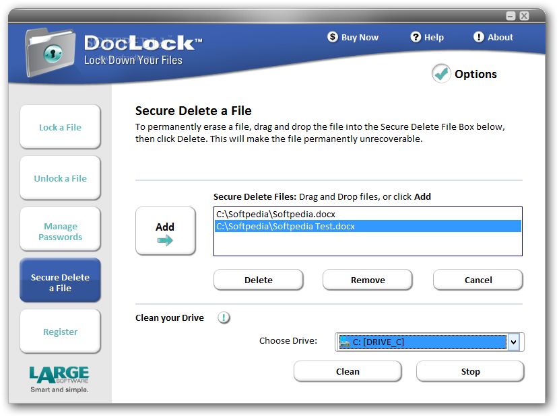Open the About link
Screen dimensions: 559x417
click(500, 37)
